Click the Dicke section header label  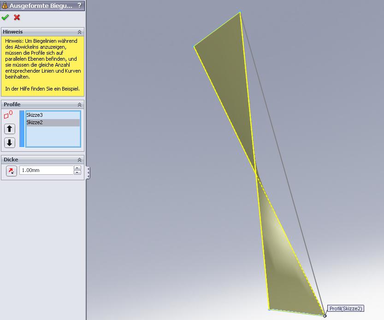pyautogui.click(x=11, y=160)
